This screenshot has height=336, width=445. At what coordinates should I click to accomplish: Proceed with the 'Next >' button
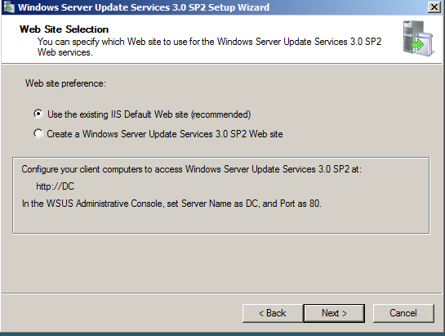[x=334, y=313]
